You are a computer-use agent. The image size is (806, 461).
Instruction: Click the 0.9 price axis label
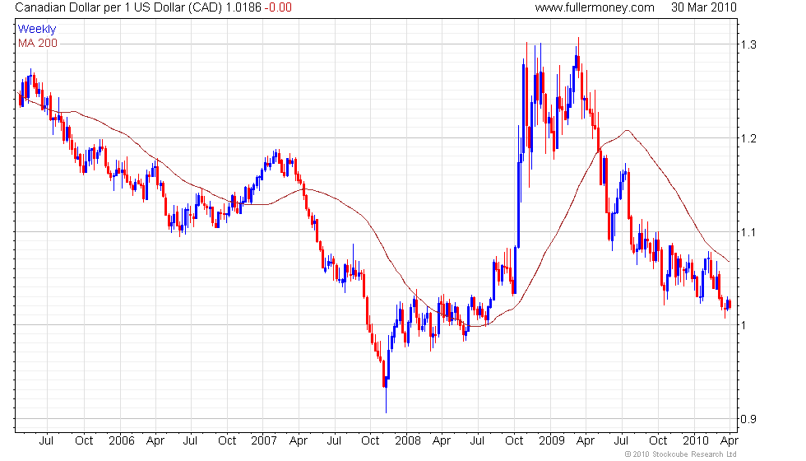click(748, 419)
